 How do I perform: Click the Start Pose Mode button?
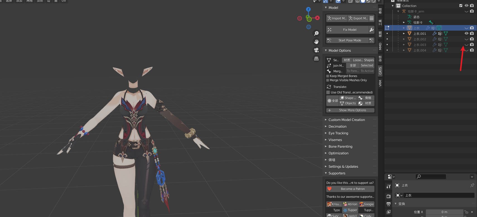click(x=348, y=40)
